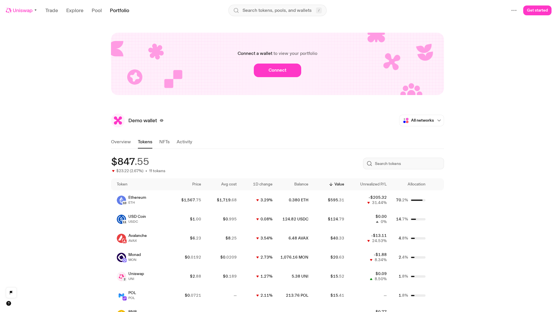The width and height of the screenshot is (555, 312).
Task: Sort by the 1D change column header
Action: [x=263, y=184]
